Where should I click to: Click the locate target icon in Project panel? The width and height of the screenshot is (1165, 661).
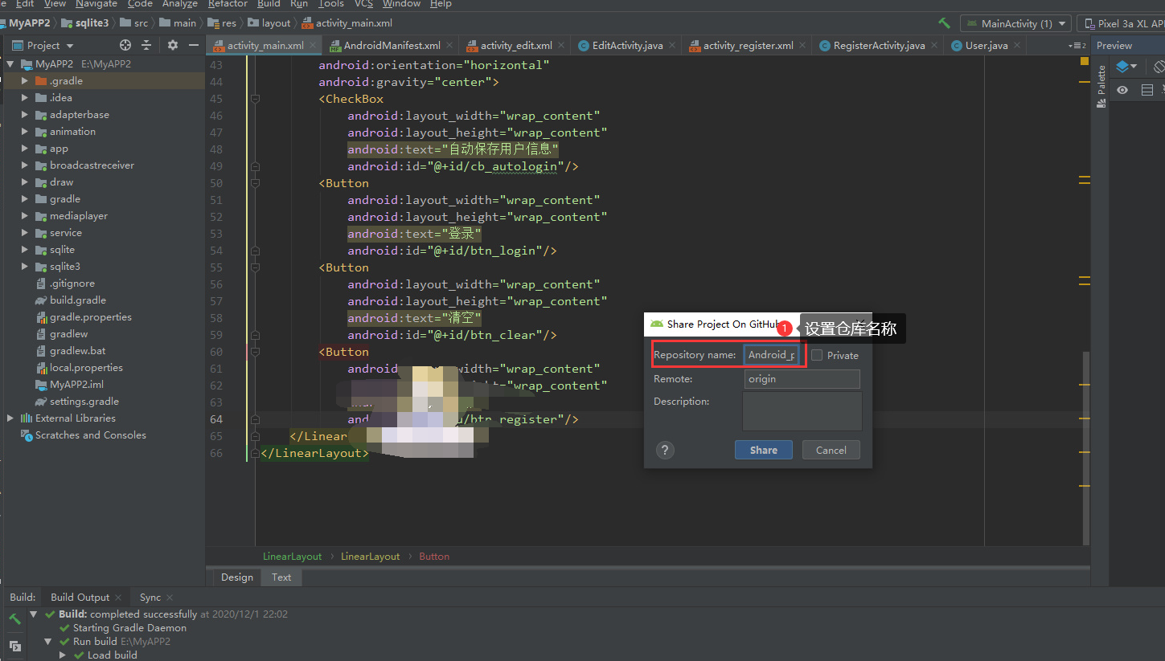[x=125, y=46]
